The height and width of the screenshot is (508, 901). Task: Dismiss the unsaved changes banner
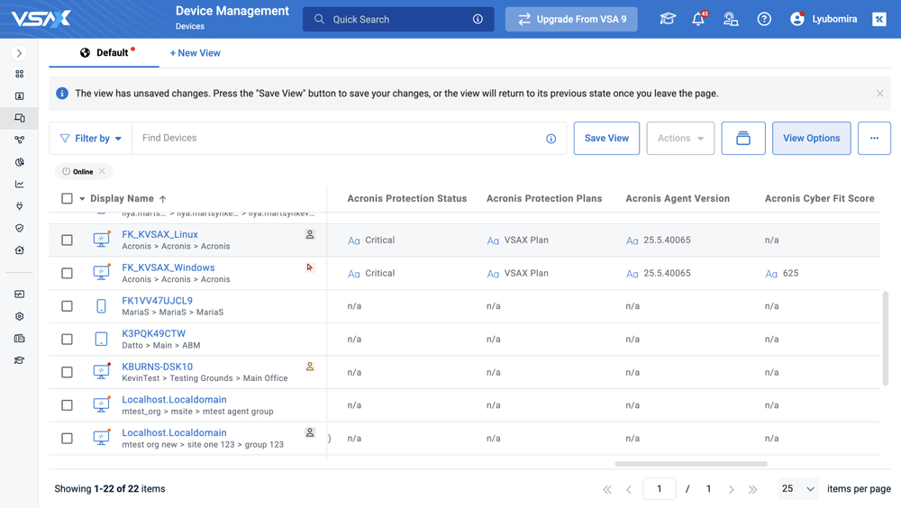coord(879,93)
